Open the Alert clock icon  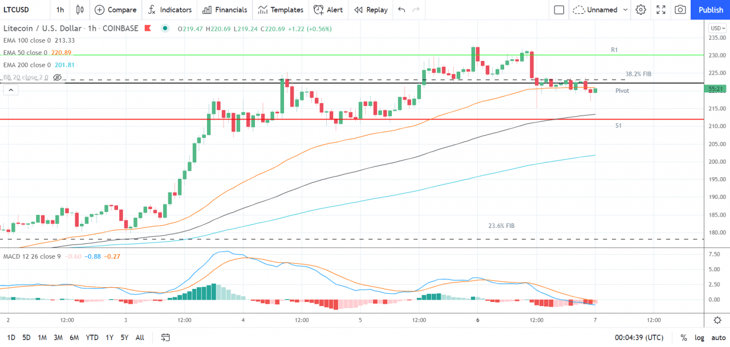[328, 10]
